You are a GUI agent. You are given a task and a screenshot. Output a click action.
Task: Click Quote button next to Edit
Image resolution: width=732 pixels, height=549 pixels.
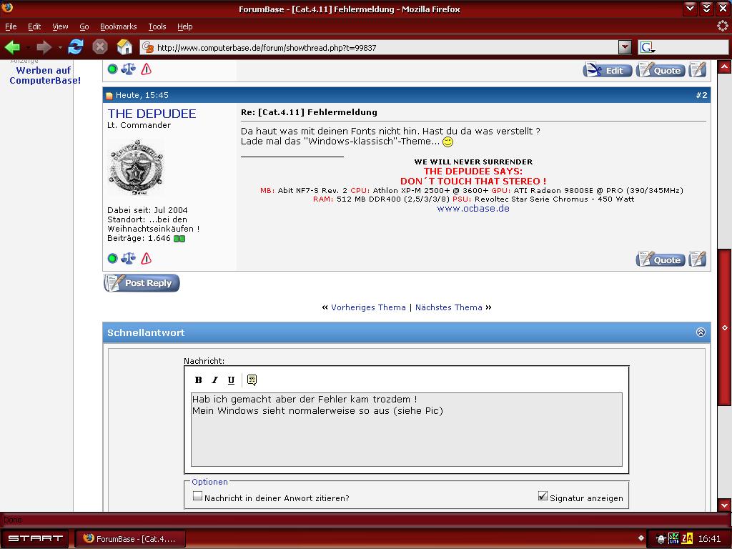pos(660,71)
